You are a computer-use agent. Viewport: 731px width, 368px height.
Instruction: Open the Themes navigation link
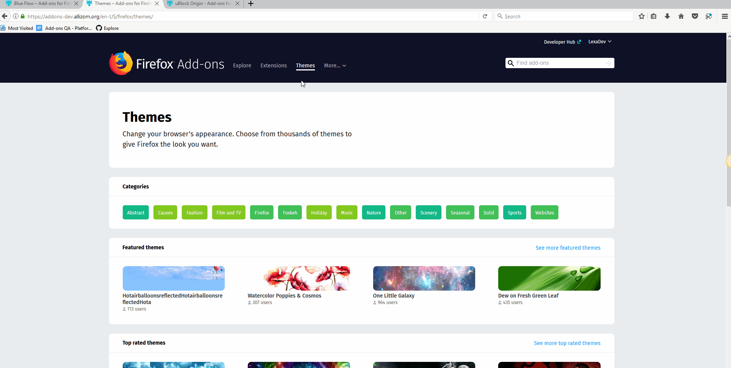[x=305, y=65]
